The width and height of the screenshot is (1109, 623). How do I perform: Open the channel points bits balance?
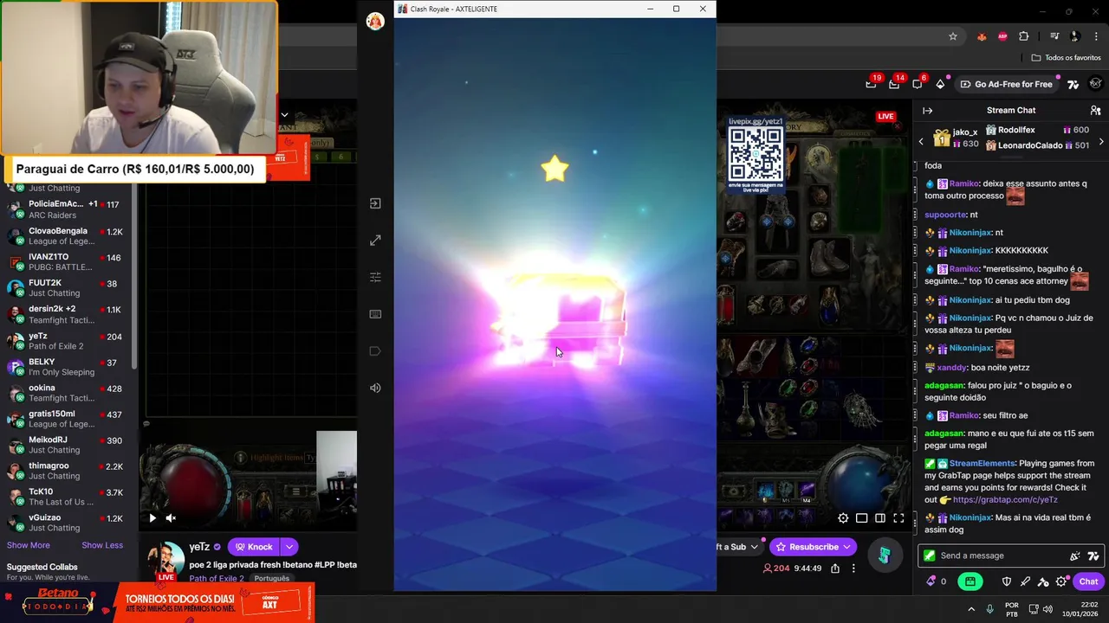[x=937, y=581]
